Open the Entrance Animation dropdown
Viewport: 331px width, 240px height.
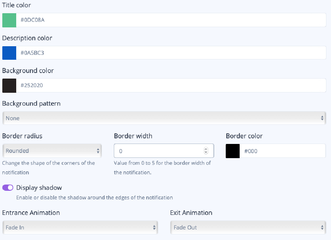[x=80, y=227]
